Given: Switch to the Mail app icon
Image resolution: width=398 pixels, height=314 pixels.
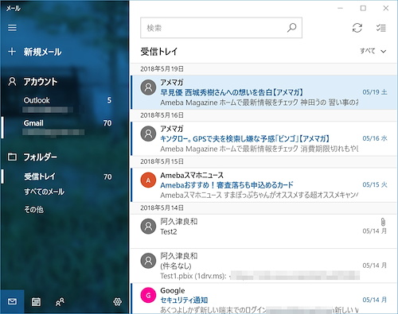Looking at the screenshot, I should tap(12, 301).
